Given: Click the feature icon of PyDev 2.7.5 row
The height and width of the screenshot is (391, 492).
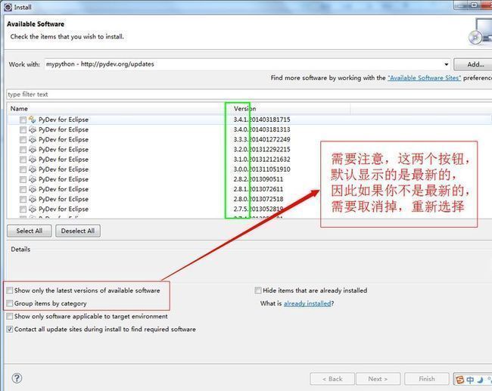Looking at the screenshot, I should coord(33,209).
